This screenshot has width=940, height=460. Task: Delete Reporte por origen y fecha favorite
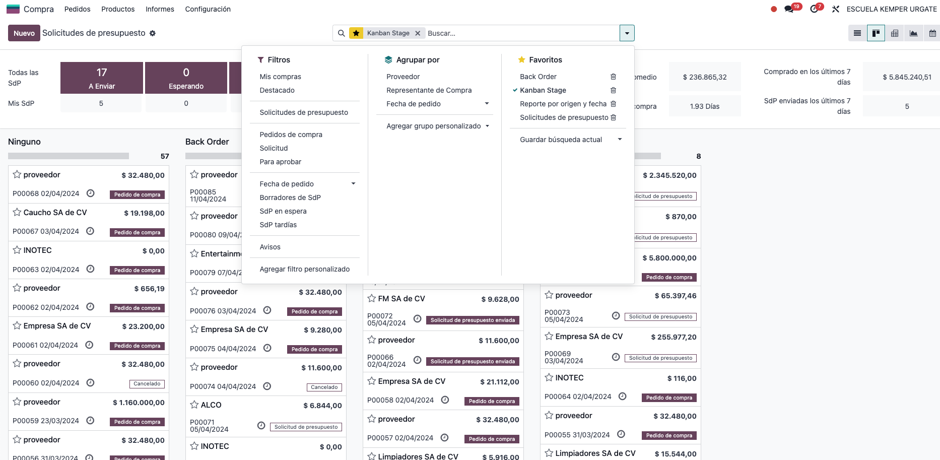(613, 104)
